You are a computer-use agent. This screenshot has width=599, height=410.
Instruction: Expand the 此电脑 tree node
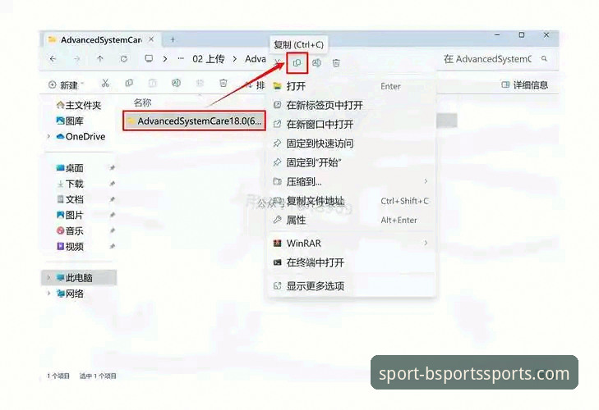(x=48, y=278)
